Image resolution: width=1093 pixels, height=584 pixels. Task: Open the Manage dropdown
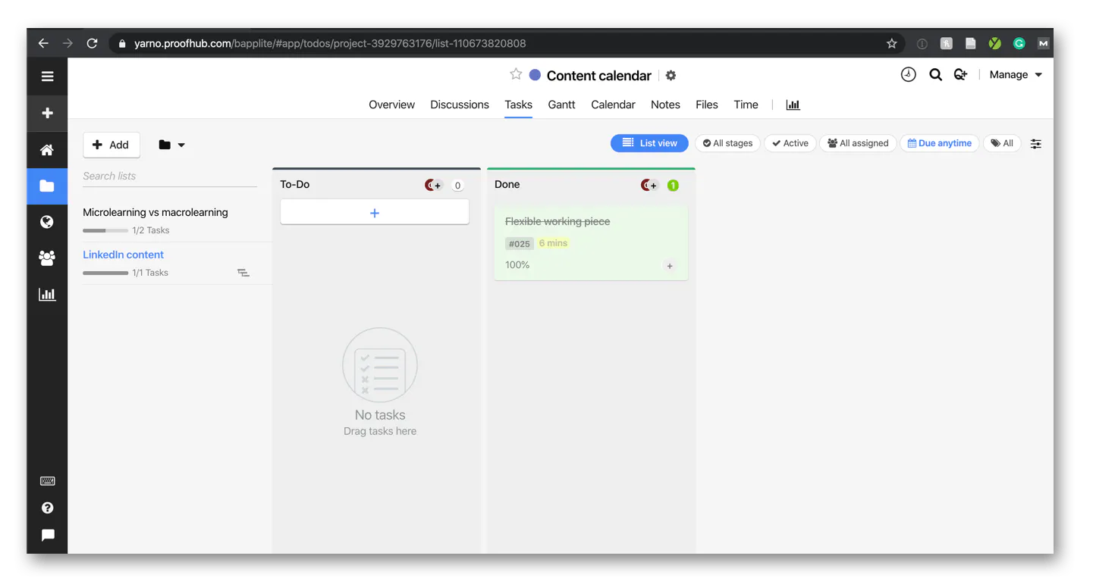click(1016, 74)
